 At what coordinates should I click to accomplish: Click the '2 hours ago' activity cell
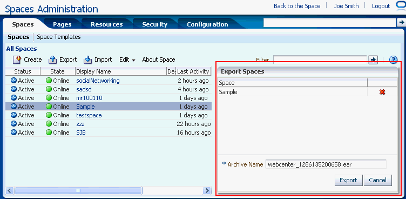point(193,81)
